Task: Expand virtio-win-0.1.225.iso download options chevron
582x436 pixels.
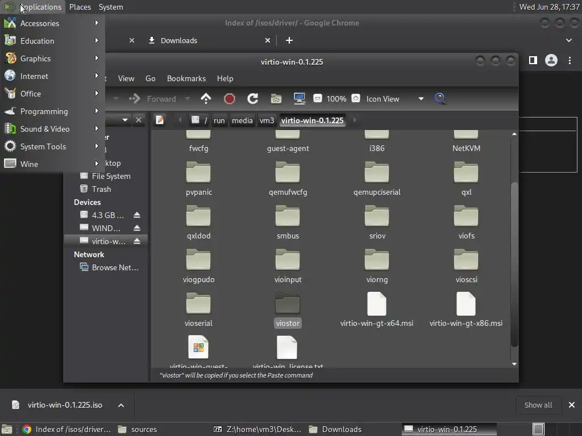Action: (x=121, y=405)
